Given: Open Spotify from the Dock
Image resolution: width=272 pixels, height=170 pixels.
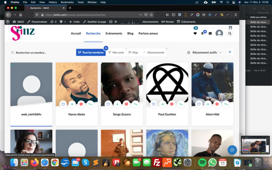Looking at the screenshot, I should click(x=202, y=163).
